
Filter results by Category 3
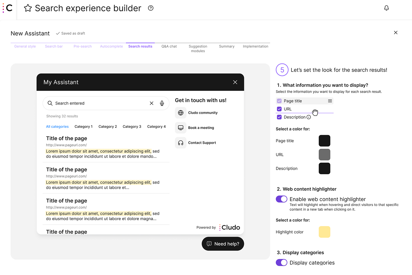tap(132, 126)
